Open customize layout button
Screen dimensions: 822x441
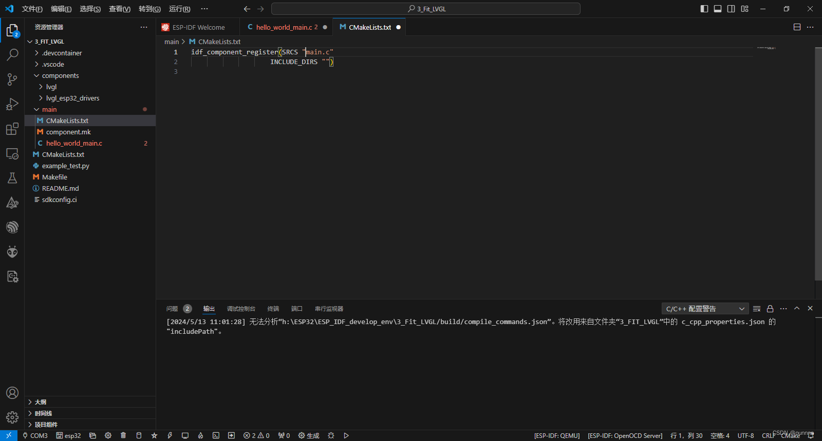(x=744, y=9)
